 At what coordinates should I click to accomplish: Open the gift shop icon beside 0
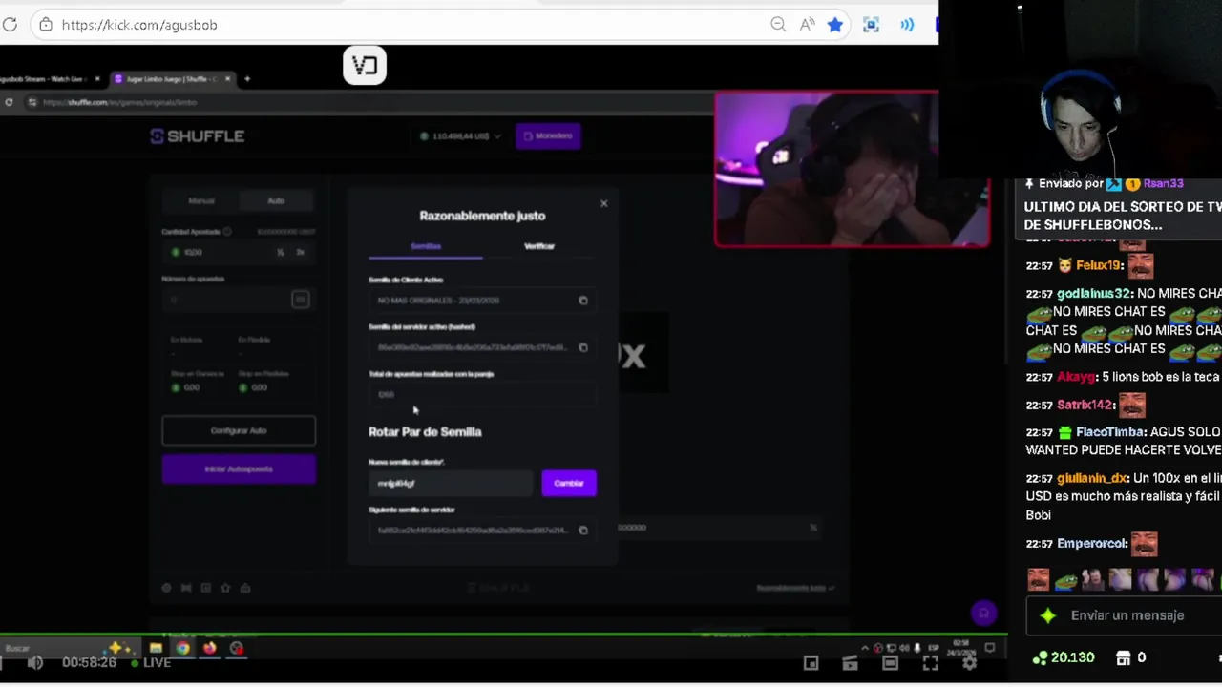click(x=1124, y=657)
